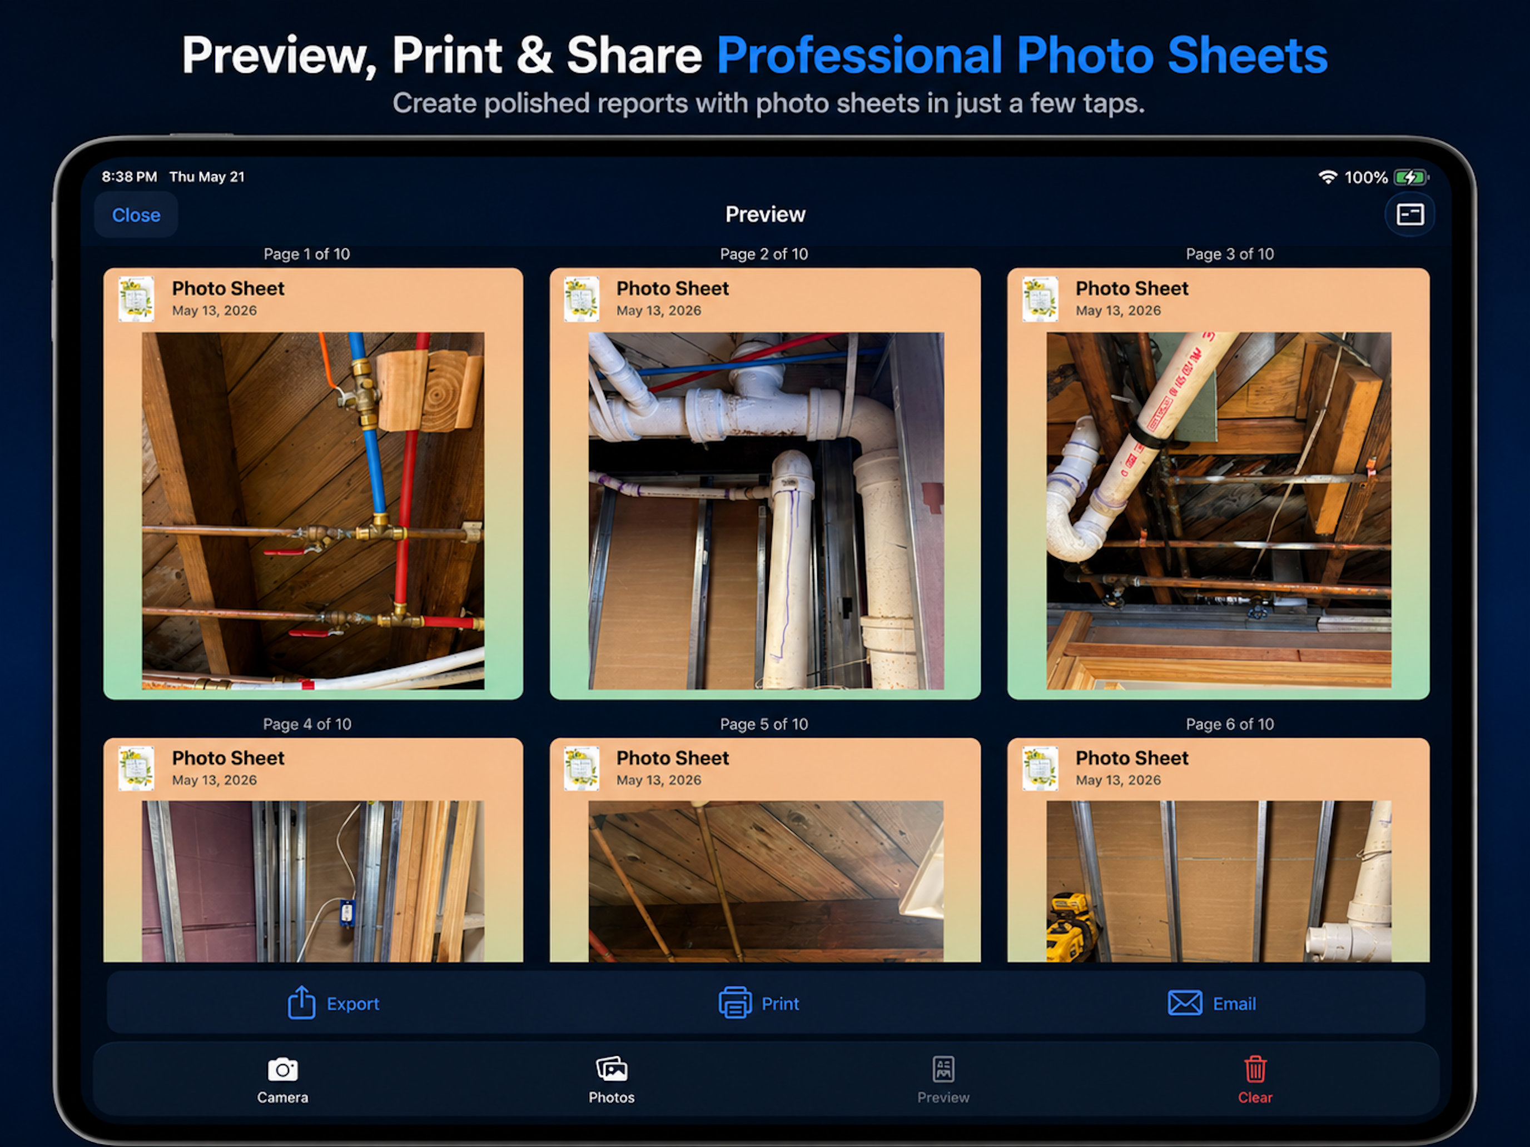Tap 'Photo Sheet' title on Page 1
Image resolution: width=1530 pixels, height=1147 pixels.
click(228, 288)
